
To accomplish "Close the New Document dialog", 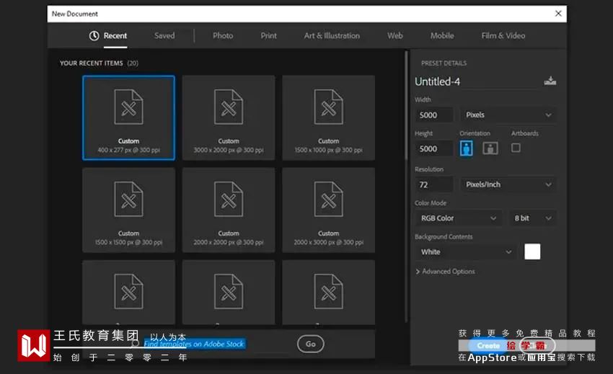I will click(558, 14).
